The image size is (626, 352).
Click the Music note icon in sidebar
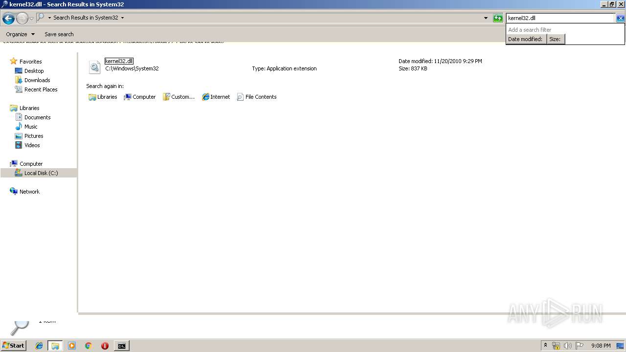click(x=19, y=127)
